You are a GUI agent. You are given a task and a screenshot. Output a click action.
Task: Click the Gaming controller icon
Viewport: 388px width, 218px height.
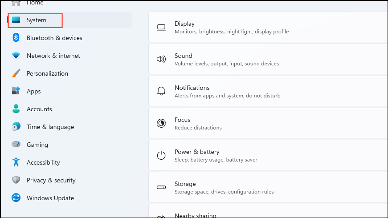pos(16,145)
